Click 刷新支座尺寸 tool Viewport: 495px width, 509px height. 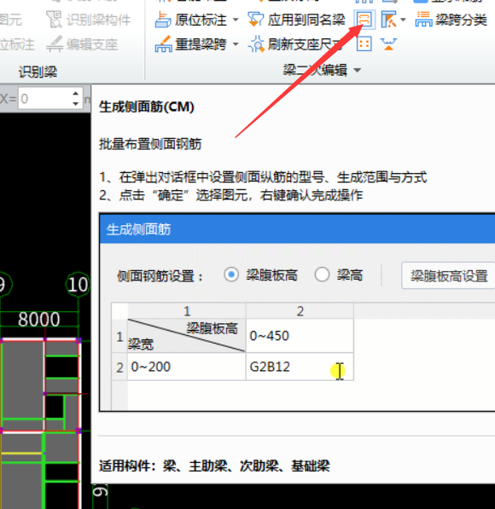pos(295,44)
